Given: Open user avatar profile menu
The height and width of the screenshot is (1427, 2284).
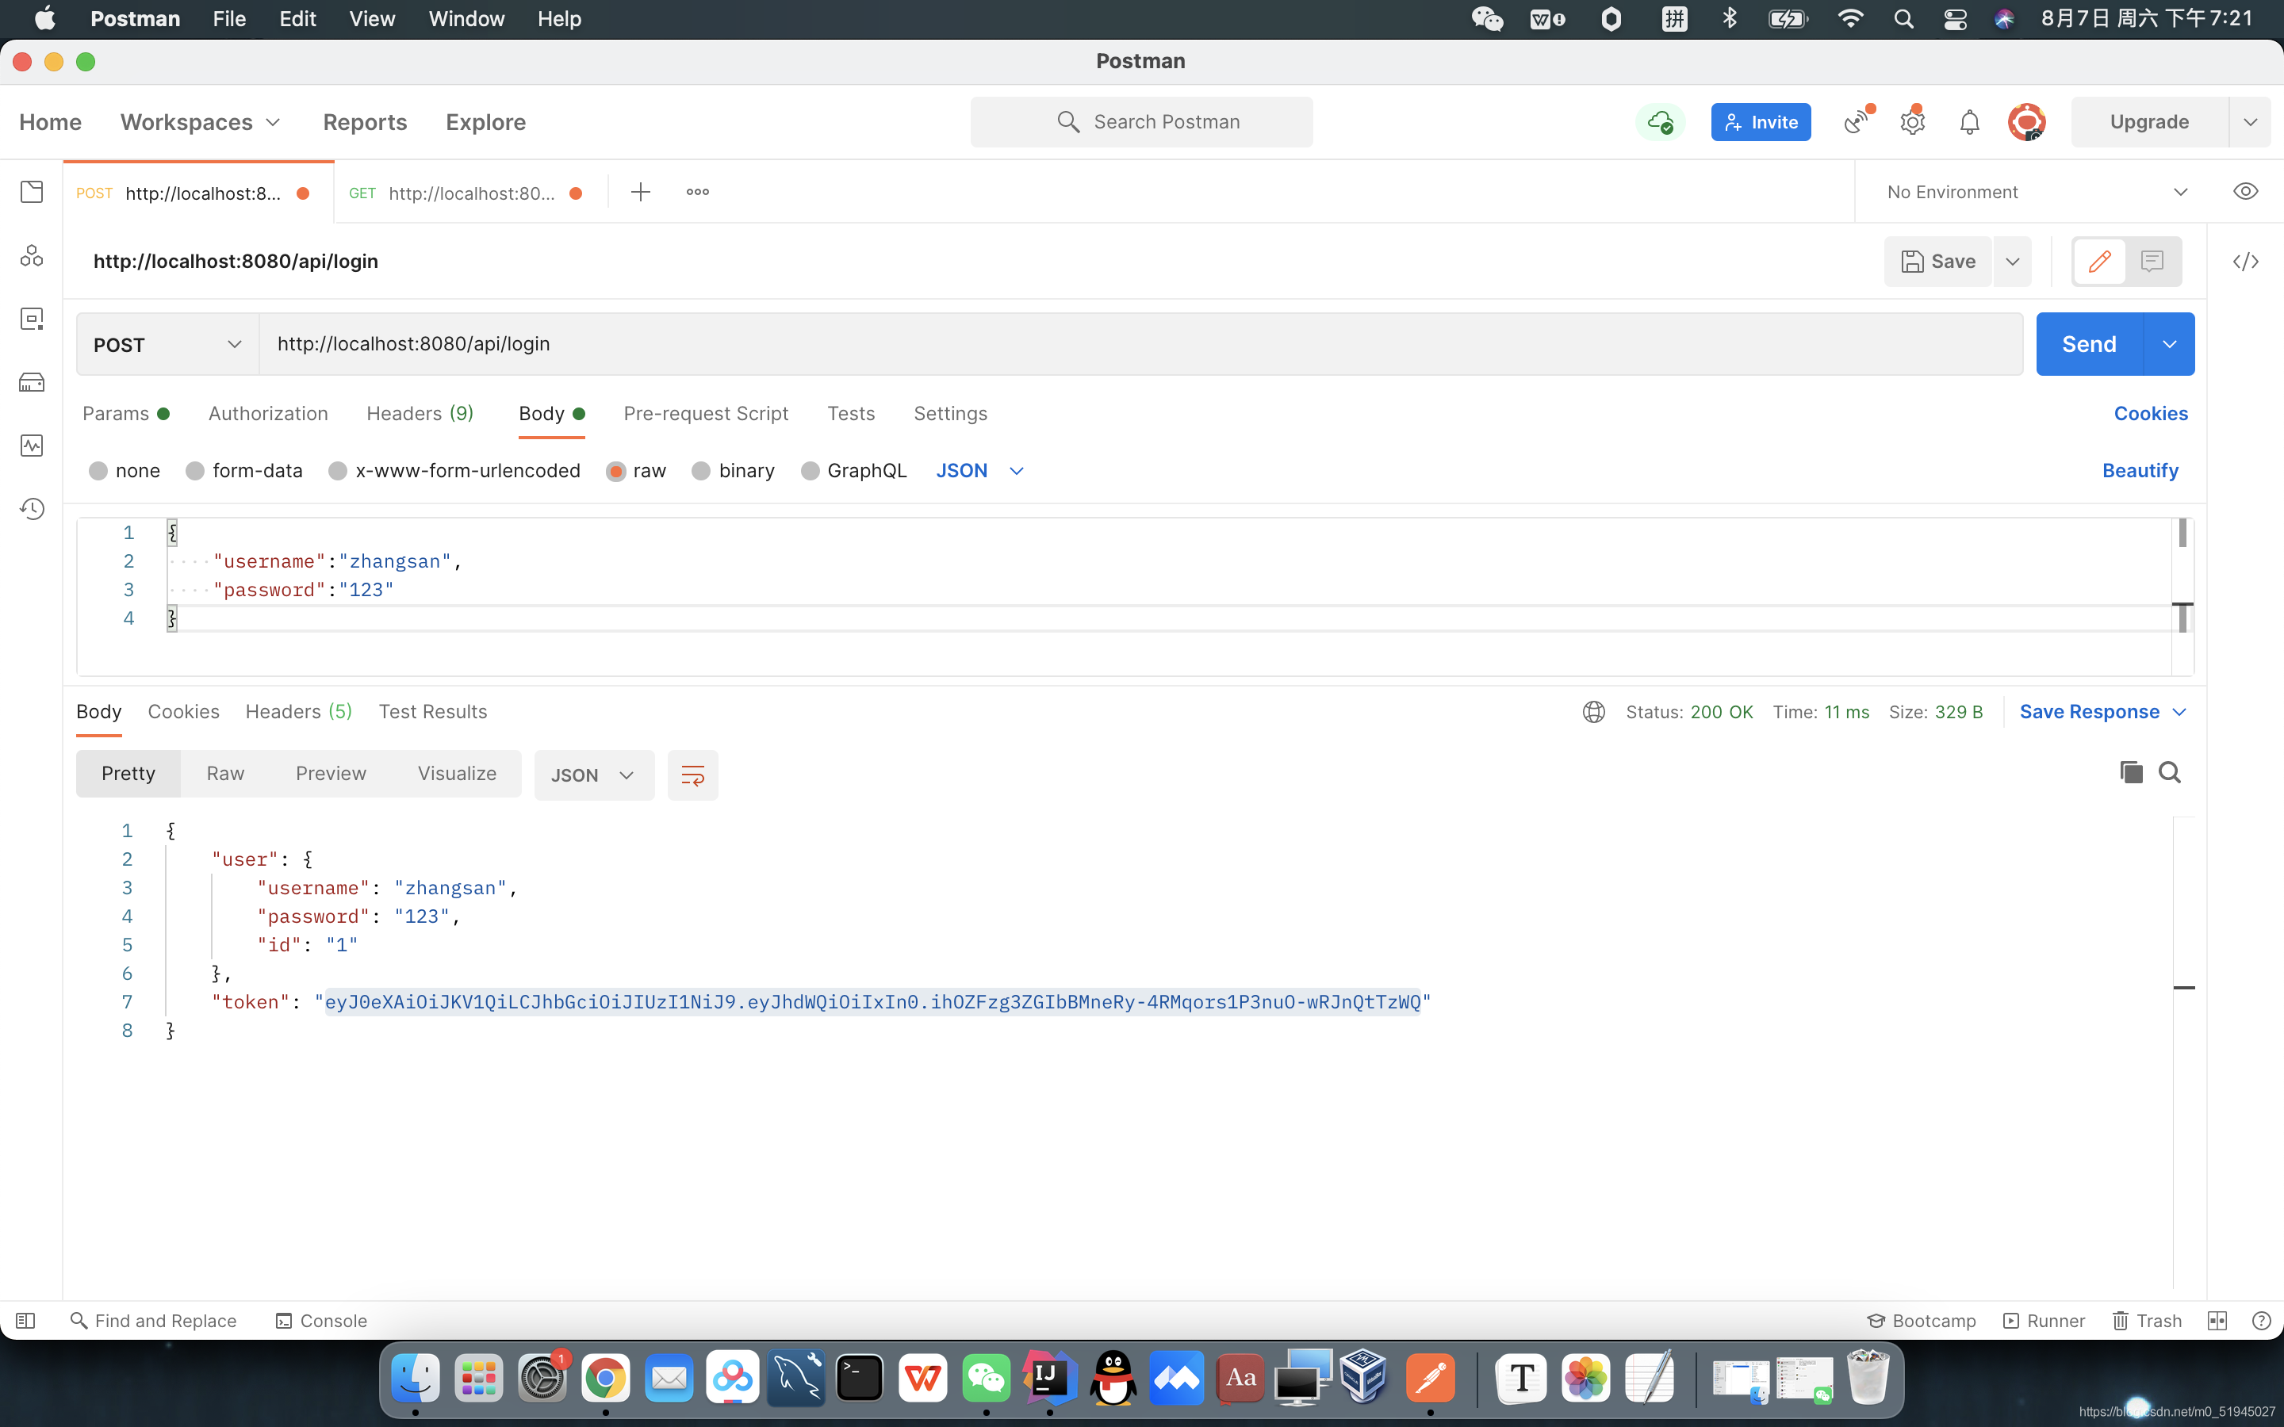Looking at the screenshot, I should tap(2026, 122).
